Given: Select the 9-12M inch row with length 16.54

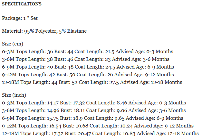Looking at the screenshot, I should [x=98, y=126].
